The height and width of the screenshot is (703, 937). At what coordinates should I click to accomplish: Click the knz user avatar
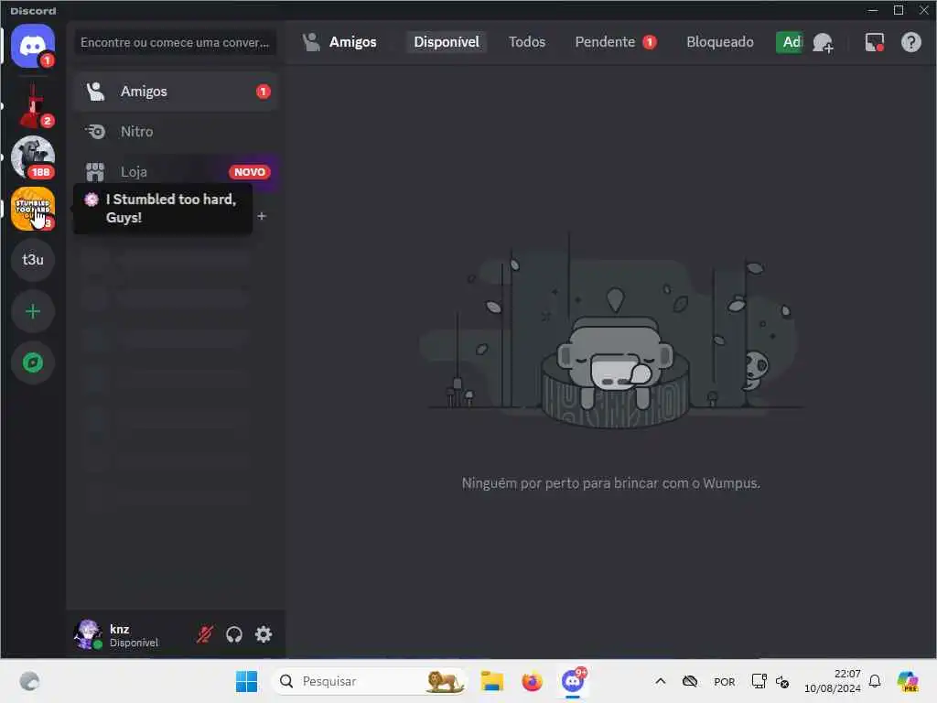(x=88, y=634)
